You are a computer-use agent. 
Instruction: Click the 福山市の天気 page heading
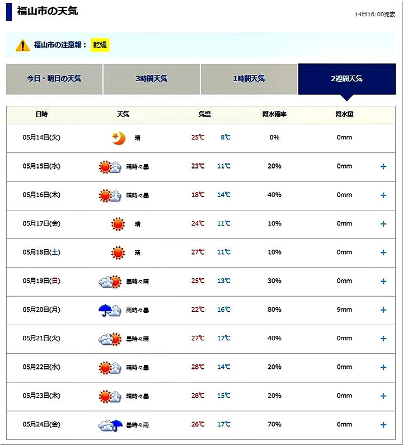[x=48, y=11]
